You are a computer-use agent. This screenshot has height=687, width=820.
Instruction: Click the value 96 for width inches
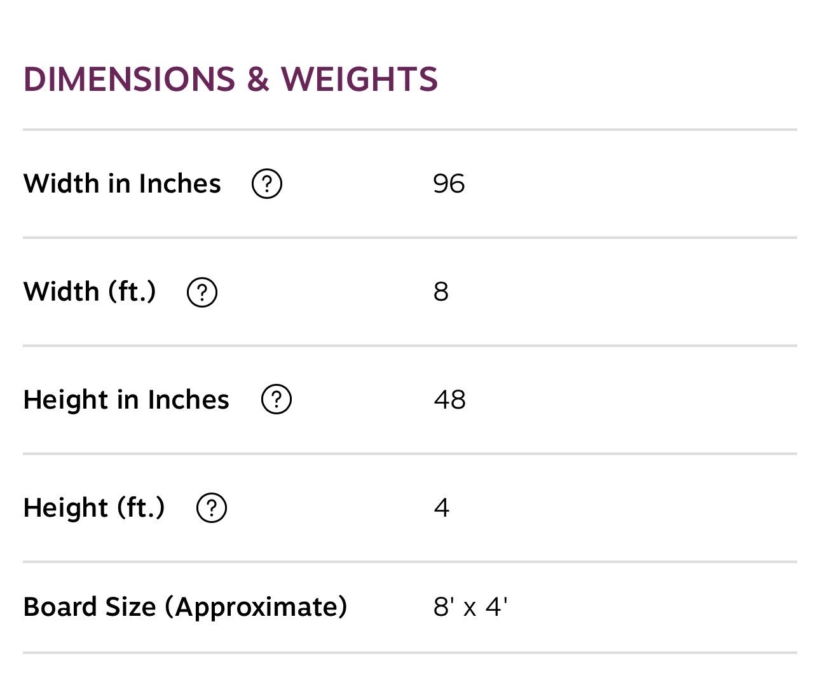pyautogui.click(x=449, y=184)
